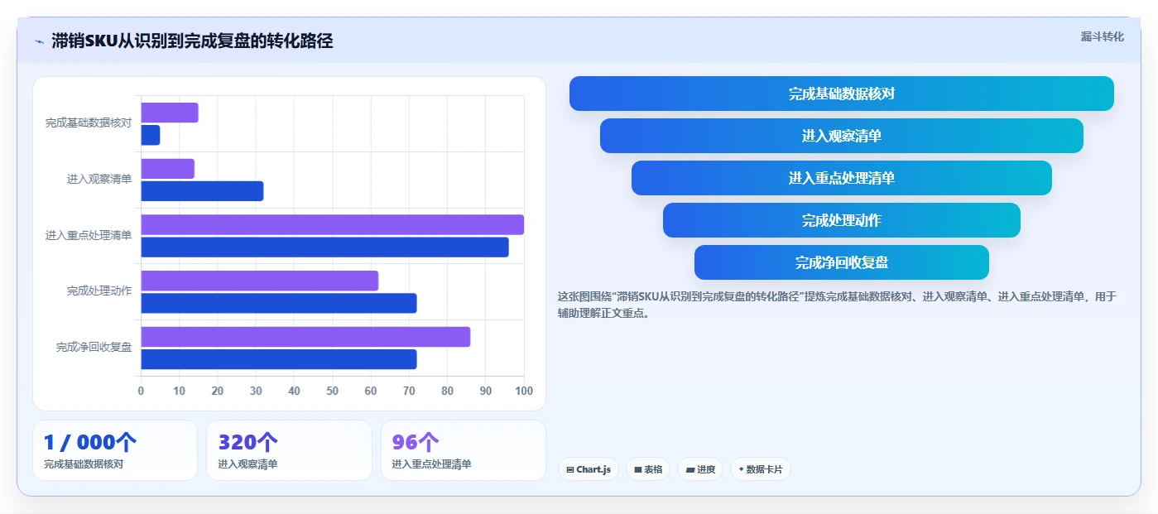Image resolution: width=1158 pixels, height=514 pixels.
Task: Select the 进度 chip
Action: 700,469
